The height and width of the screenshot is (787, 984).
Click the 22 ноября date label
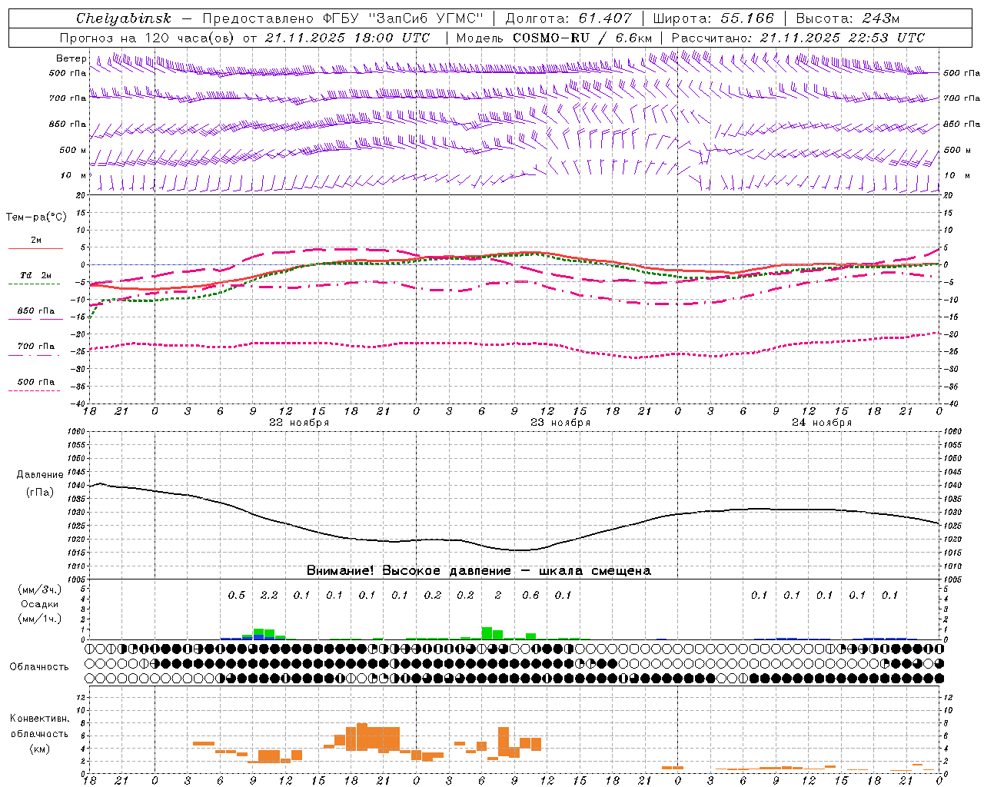299,423
